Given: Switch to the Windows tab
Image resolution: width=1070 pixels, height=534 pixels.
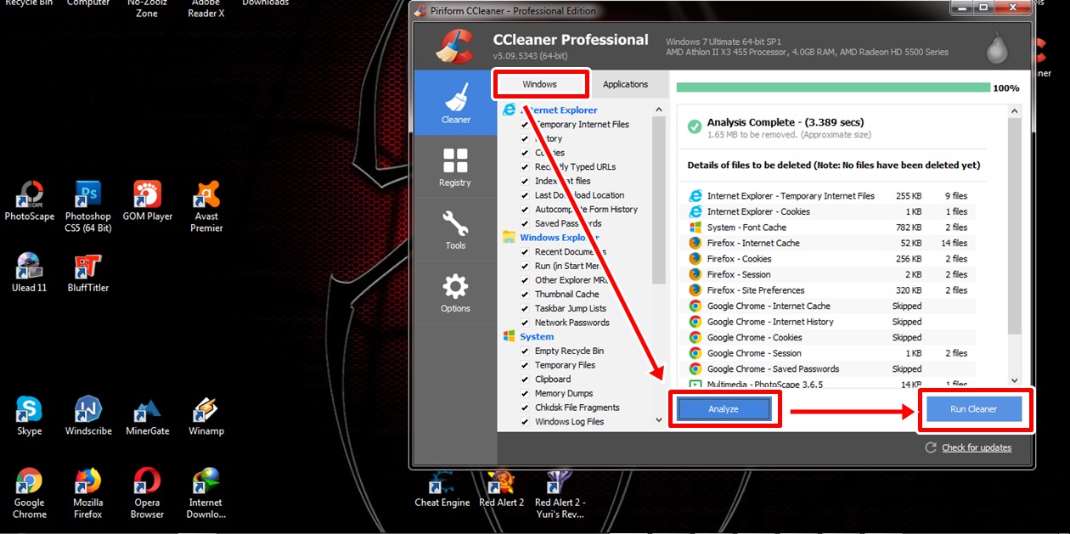Looking at the screenshot, I should point(540,84).
